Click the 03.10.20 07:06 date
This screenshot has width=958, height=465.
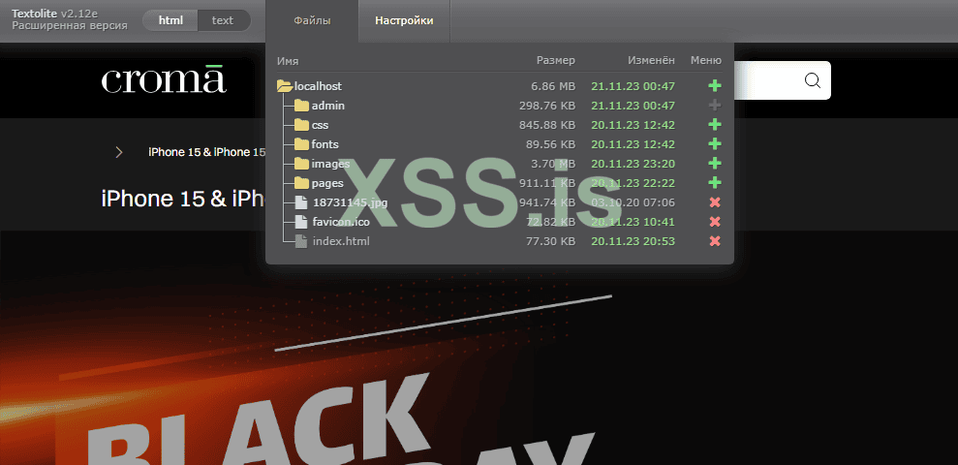point(633,202)
